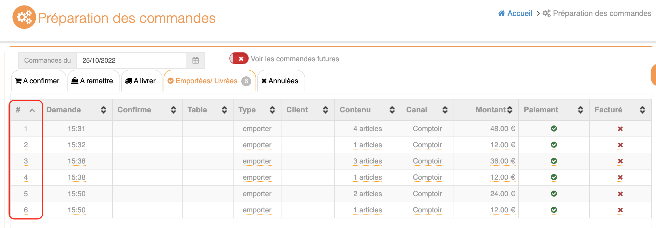The width and height of the screenshot is (656, 228).
Task: Click the red Facturé cross for order 6
Action: point(620,210)
